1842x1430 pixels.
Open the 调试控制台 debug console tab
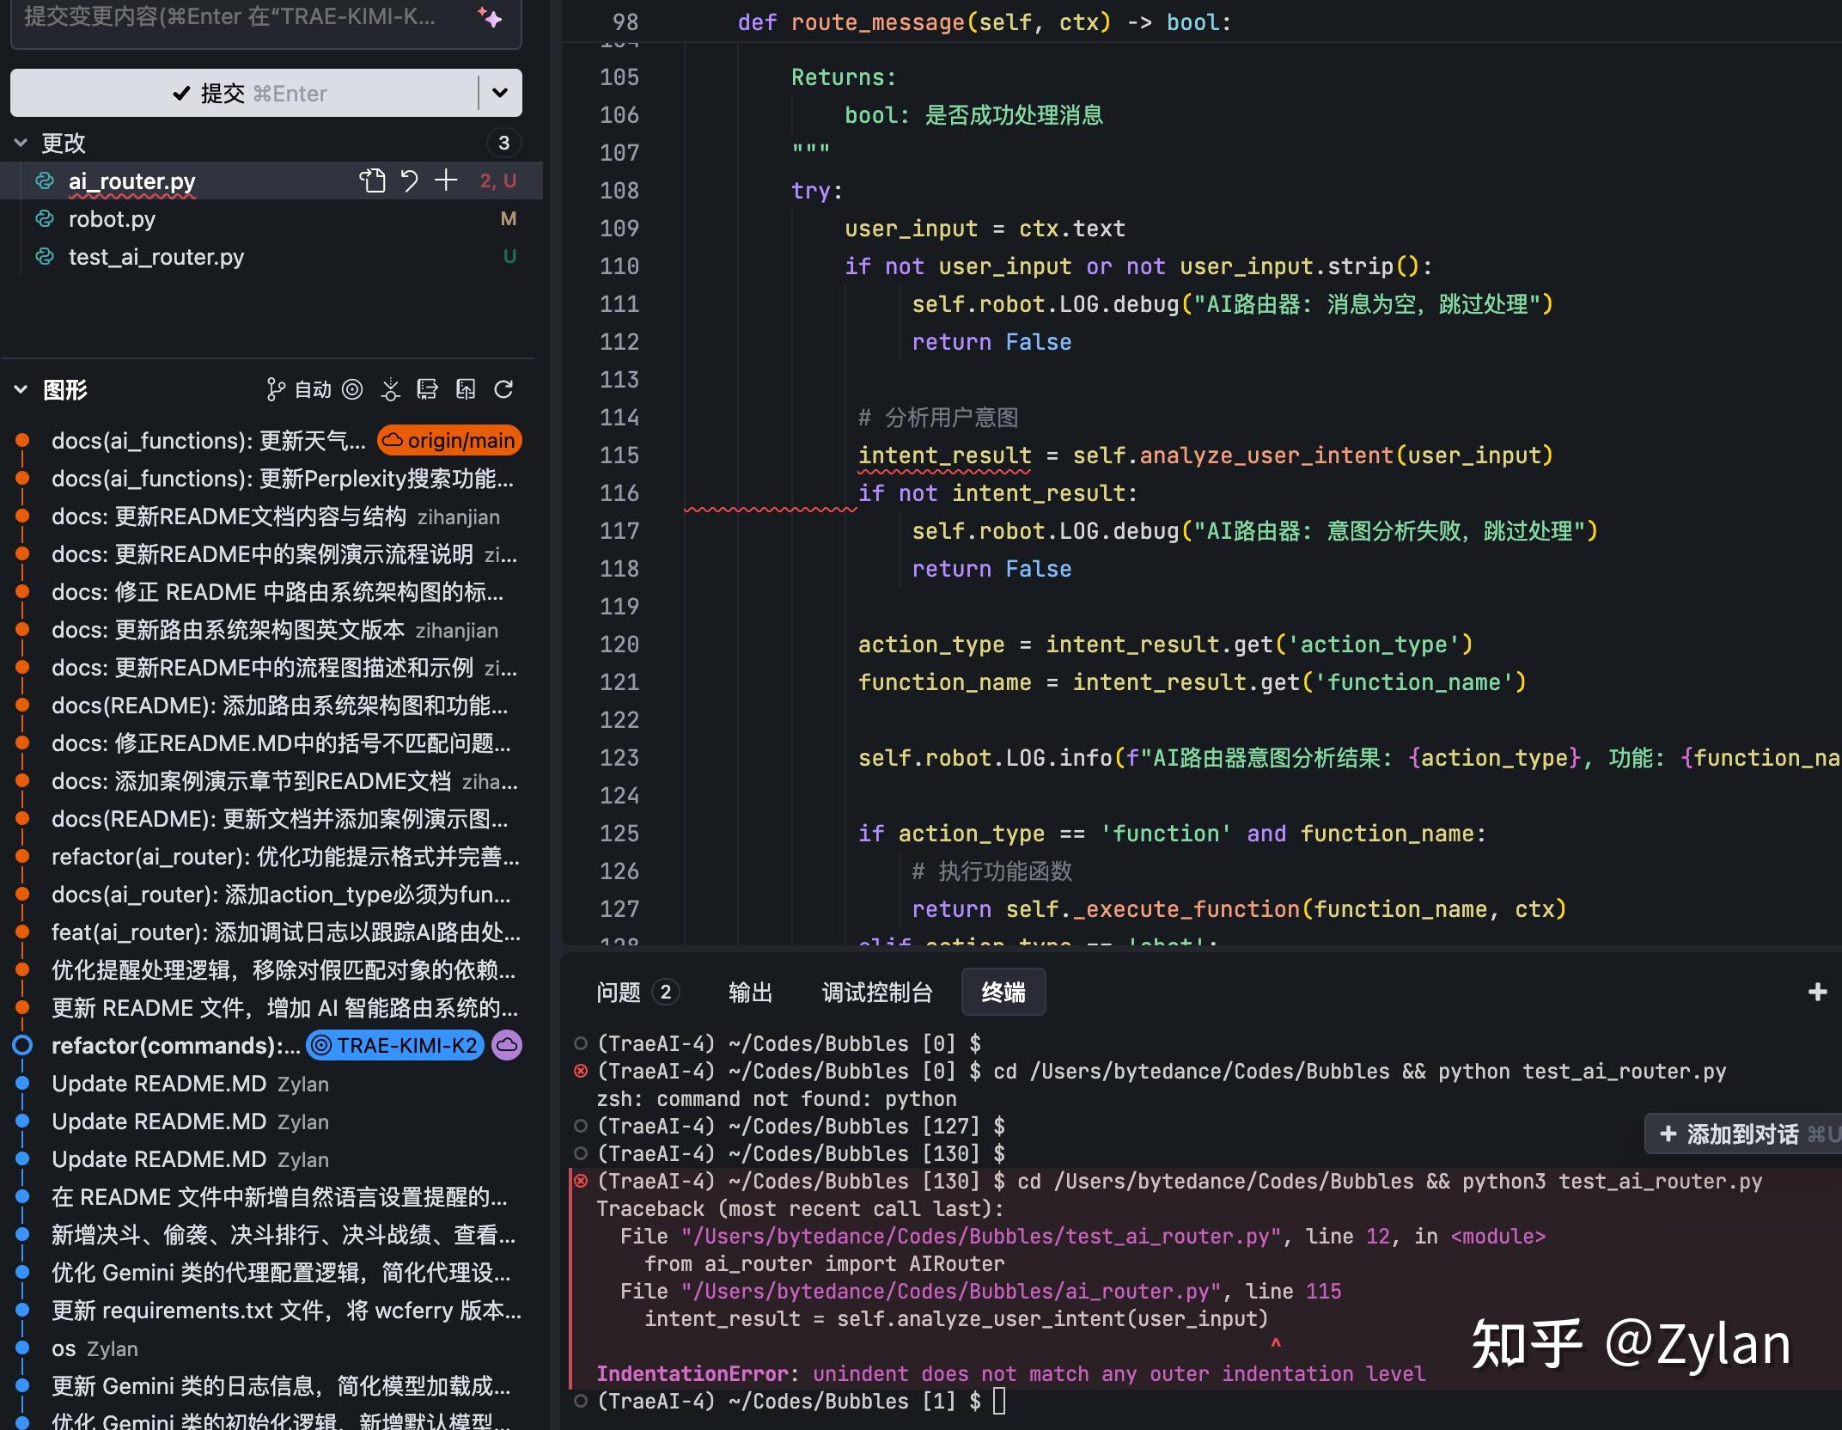click(876, 993)
